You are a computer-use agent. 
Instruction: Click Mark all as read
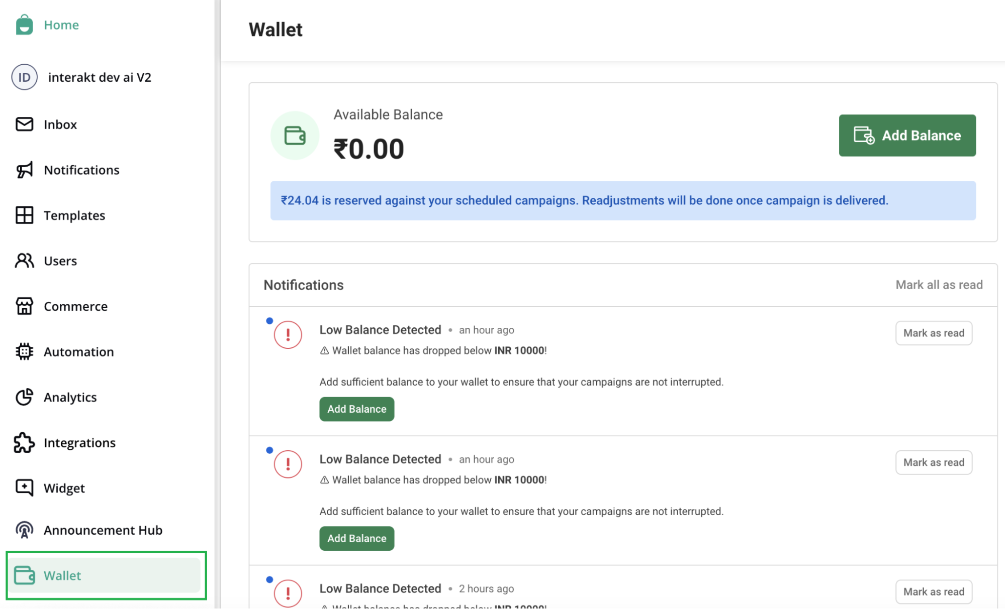[x=939, y=285]
